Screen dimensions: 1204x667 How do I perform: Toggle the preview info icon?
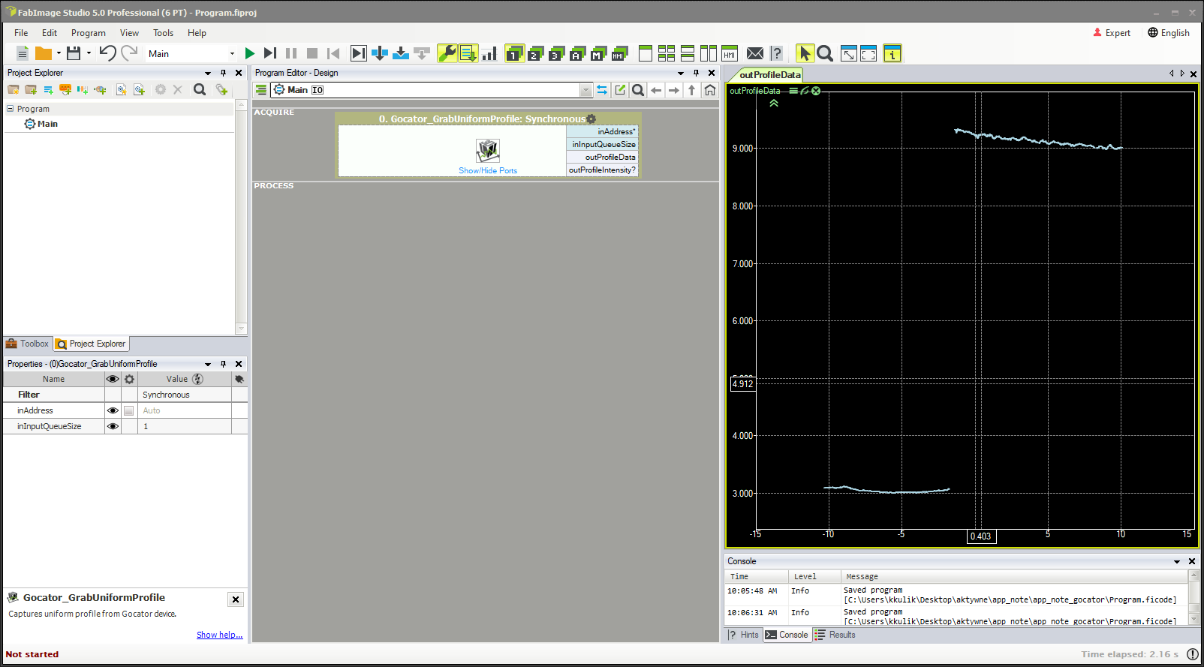click(892, 53)
